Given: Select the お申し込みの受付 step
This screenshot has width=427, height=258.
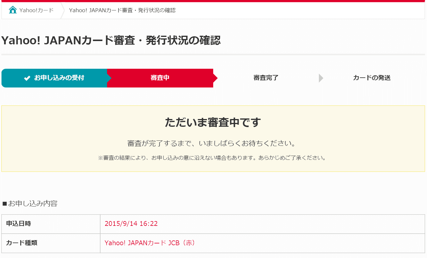Looking at the screenshot, I should tap(54, 78).
